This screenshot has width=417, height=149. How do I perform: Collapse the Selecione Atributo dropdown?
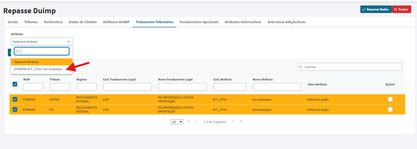(42, 42)
